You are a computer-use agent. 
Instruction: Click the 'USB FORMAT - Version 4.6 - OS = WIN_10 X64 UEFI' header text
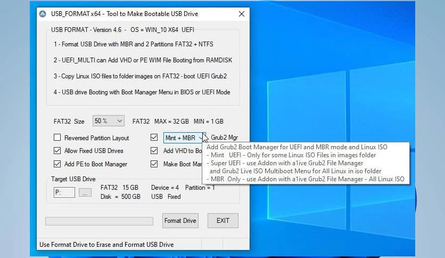[122, 30]
